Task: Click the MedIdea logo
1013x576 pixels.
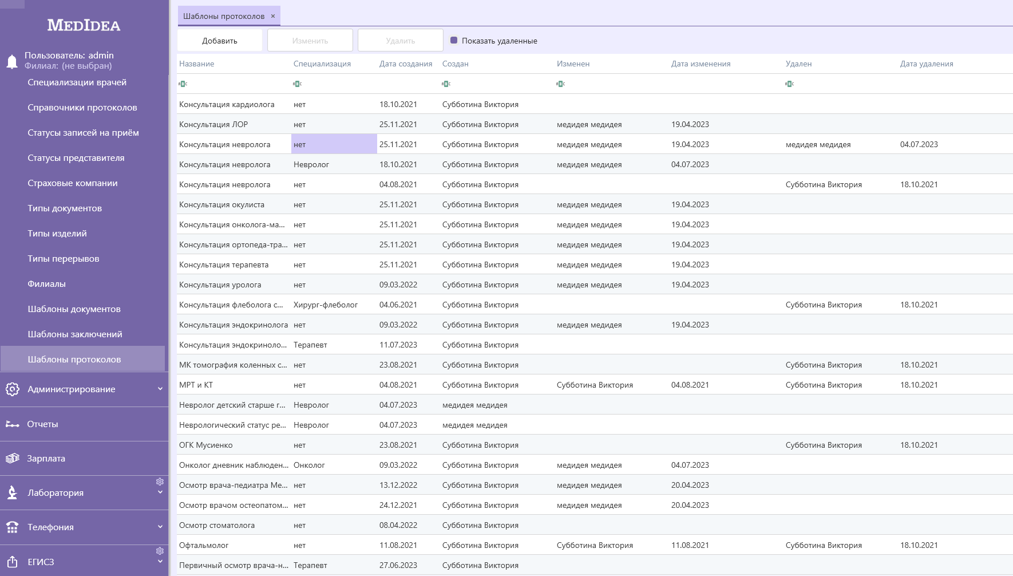Action: point(84,25)
